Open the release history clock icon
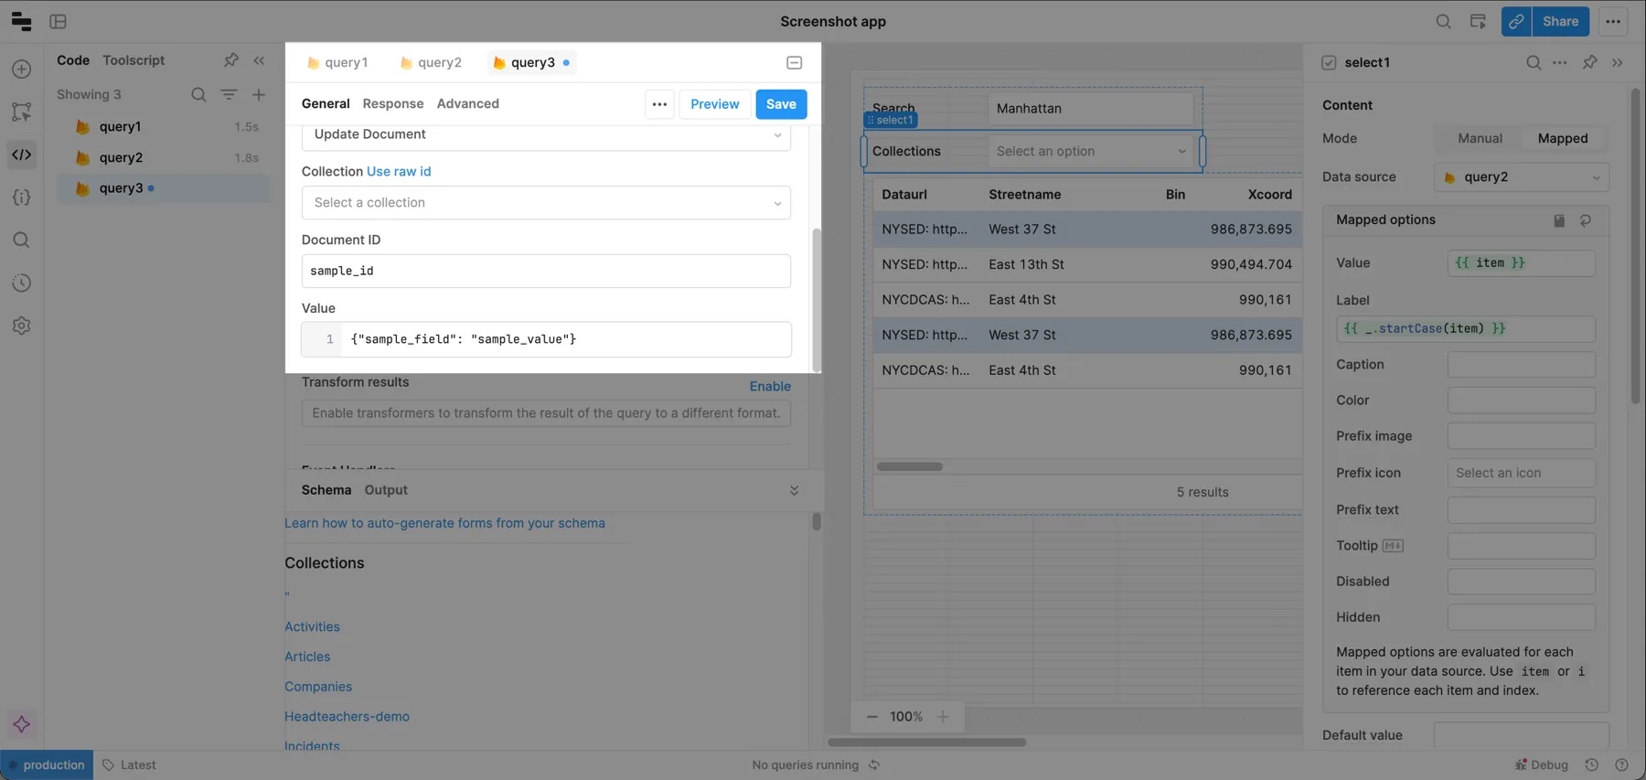Screen dimensions: 1646x780 coord(22,283)
